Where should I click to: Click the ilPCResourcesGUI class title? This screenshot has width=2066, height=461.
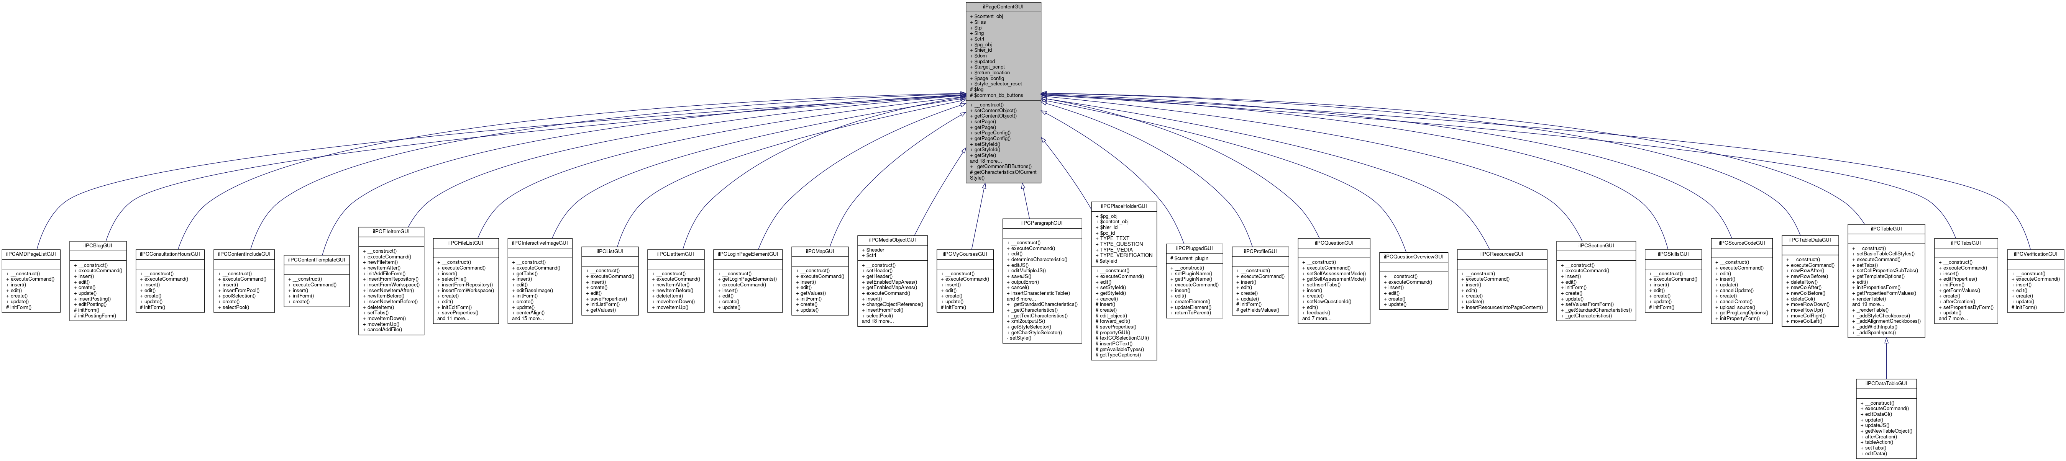[x=1502, y=254]
